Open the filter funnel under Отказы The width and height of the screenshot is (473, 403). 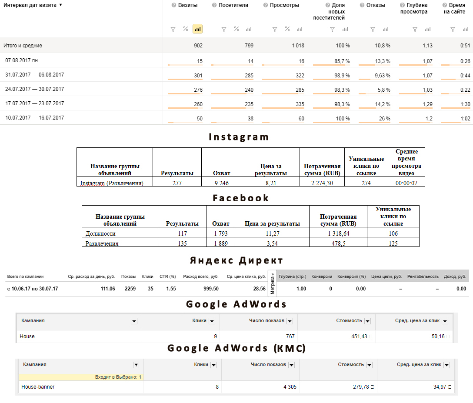[373, 29]
